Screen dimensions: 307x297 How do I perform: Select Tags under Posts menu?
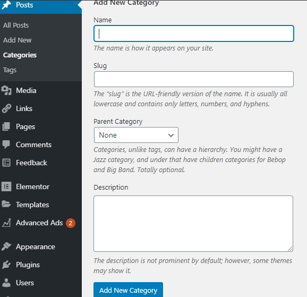pyautogui.click(x=10, y=70)
